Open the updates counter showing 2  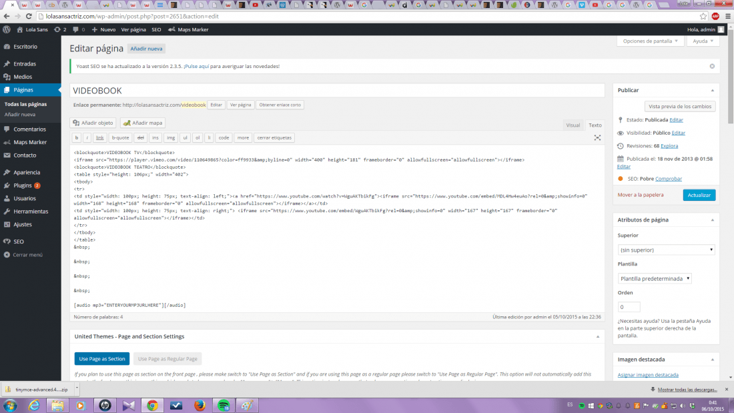[x=60, y=29]
